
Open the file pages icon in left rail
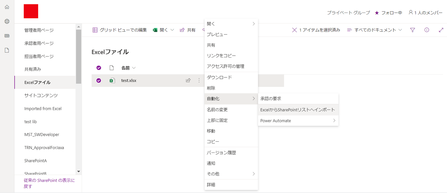click(x=7, y=50)
